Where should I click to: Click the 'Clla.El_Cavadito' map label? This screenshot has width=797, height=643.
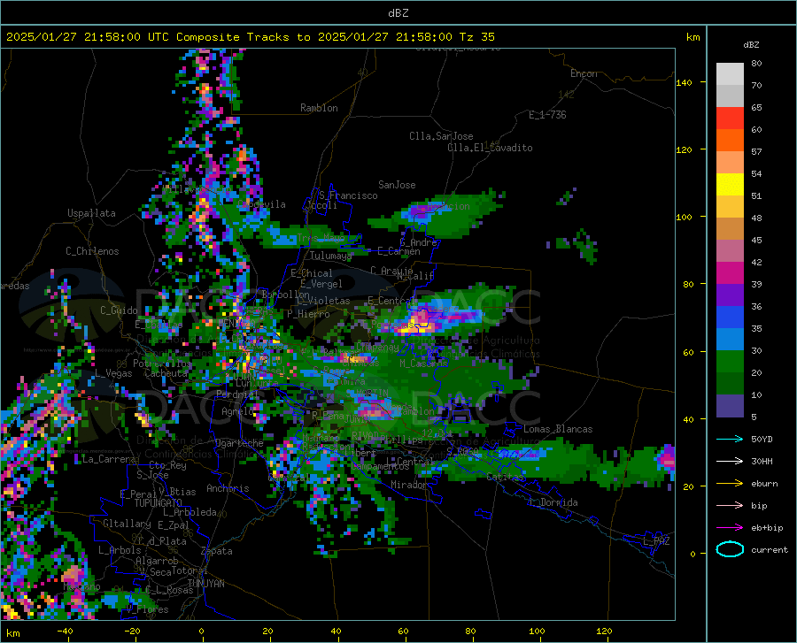pos(490,148)
